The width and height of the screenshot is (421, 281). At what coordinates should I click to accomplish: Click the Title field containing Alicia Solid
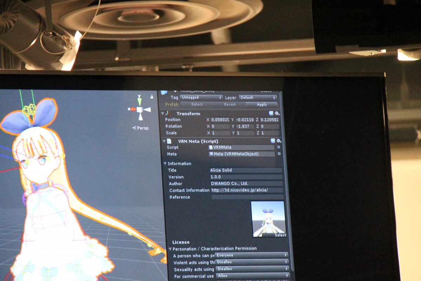(246, 170)
